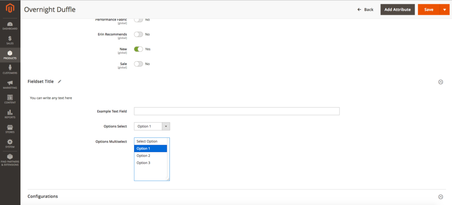Click the Erin Recommends label
The image size is (452, 205).
[113, 34]
